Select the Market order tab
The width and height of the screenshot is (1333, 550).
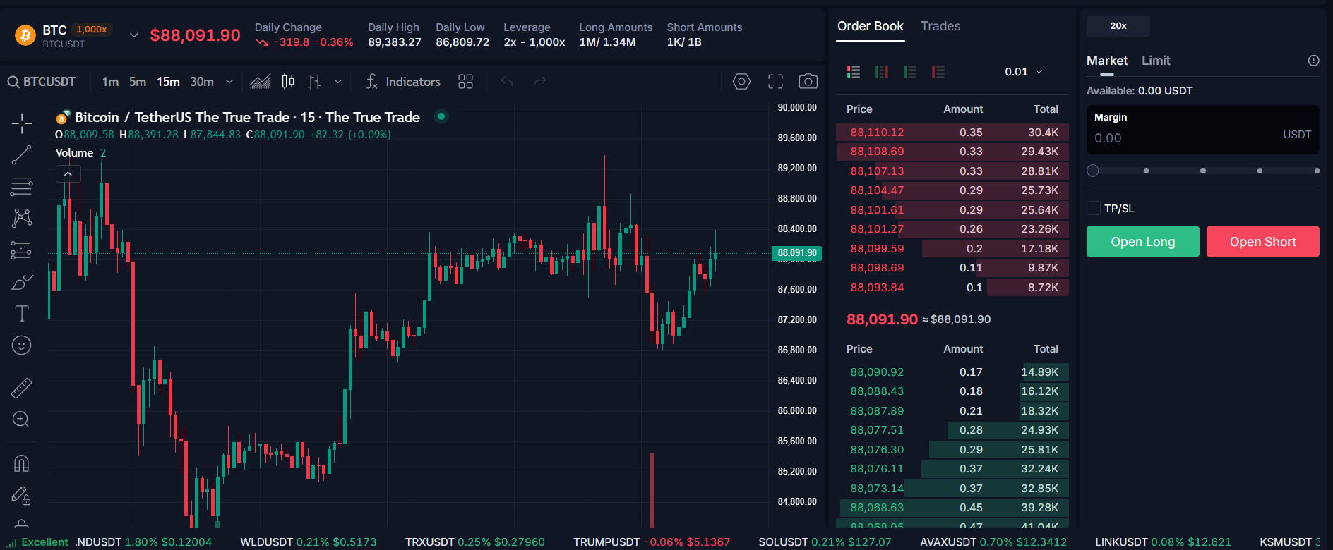1107,61
